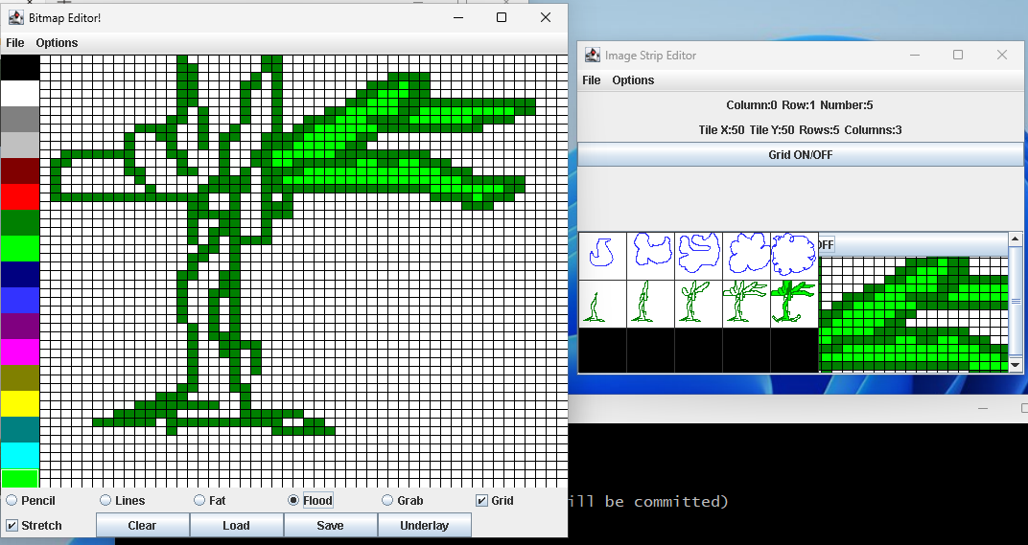The height and width of the screenshot is (545, 1028).
Task: Uncheck the Stretch checkbox
Action: click(x=34, y=525)
